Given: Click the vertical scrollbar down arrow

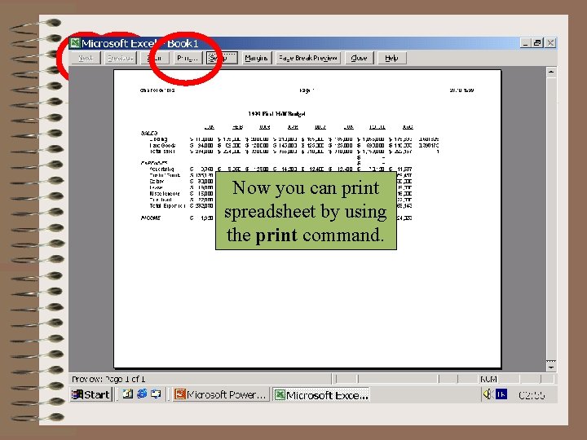Looking at the screenshot, I should tap(551, 367).
